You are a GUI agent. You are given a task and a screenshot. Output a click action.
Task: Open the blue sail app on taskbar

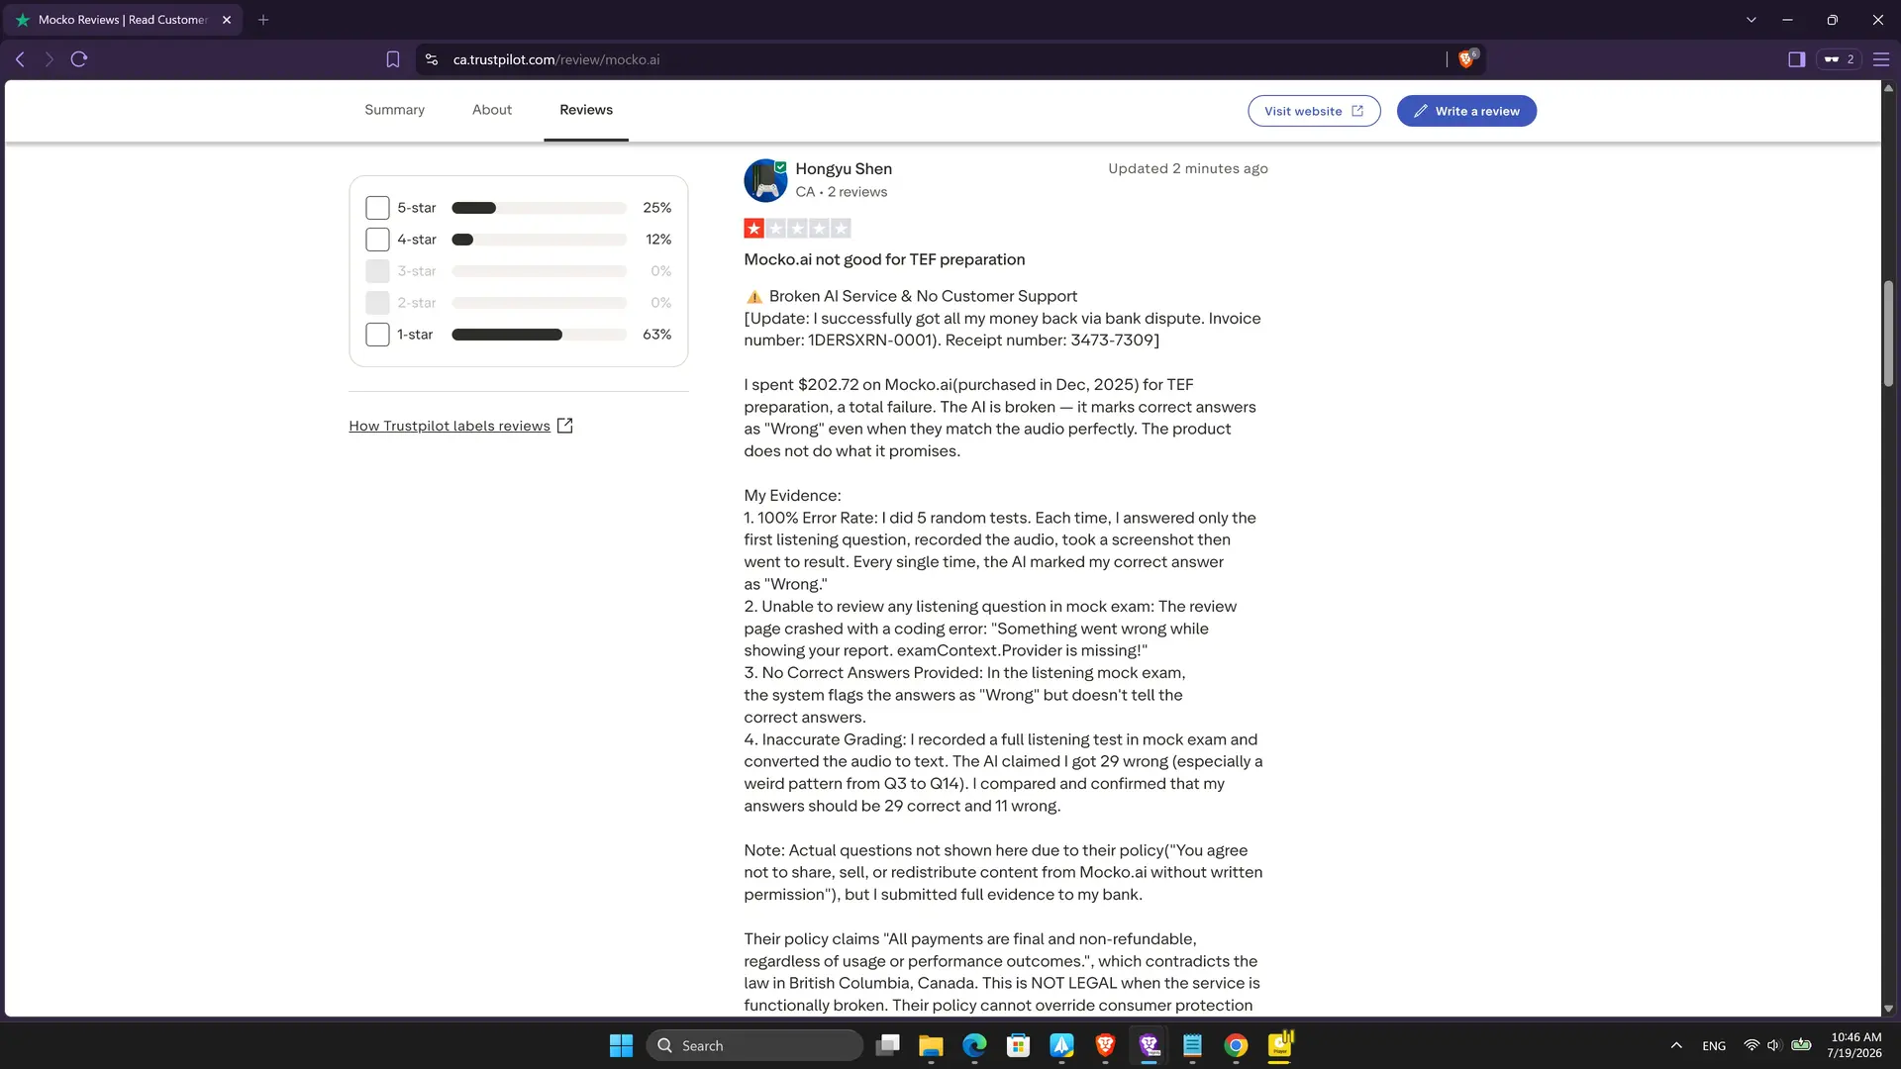pyautogui.click(x=1061, y=1045)
